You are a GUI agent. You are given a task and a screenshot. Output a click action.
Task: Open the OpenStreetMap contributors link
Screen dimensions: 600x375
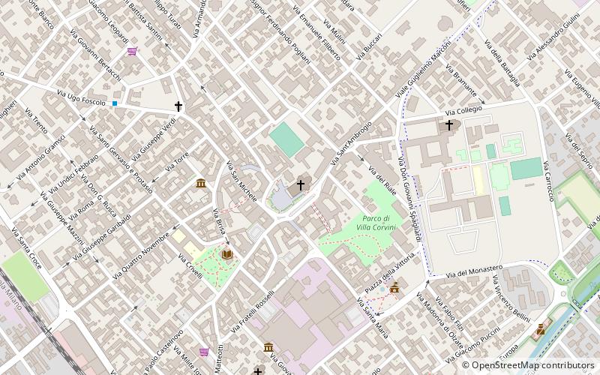[532, 364]
